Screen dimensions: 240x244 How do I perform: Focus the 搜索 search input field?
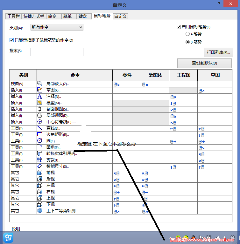click(57, 52)
